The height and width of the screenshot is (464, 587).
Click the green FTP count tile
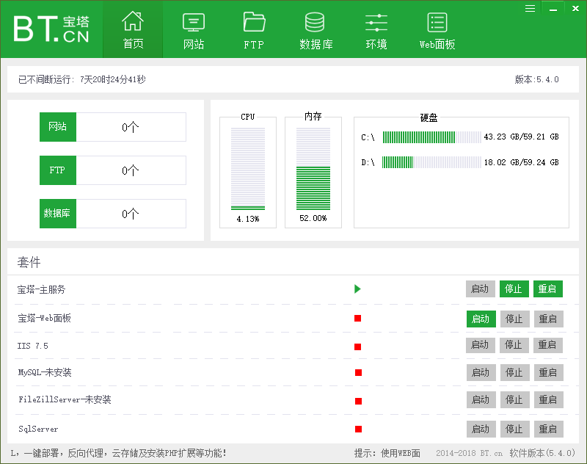click(x=58, y=170)
